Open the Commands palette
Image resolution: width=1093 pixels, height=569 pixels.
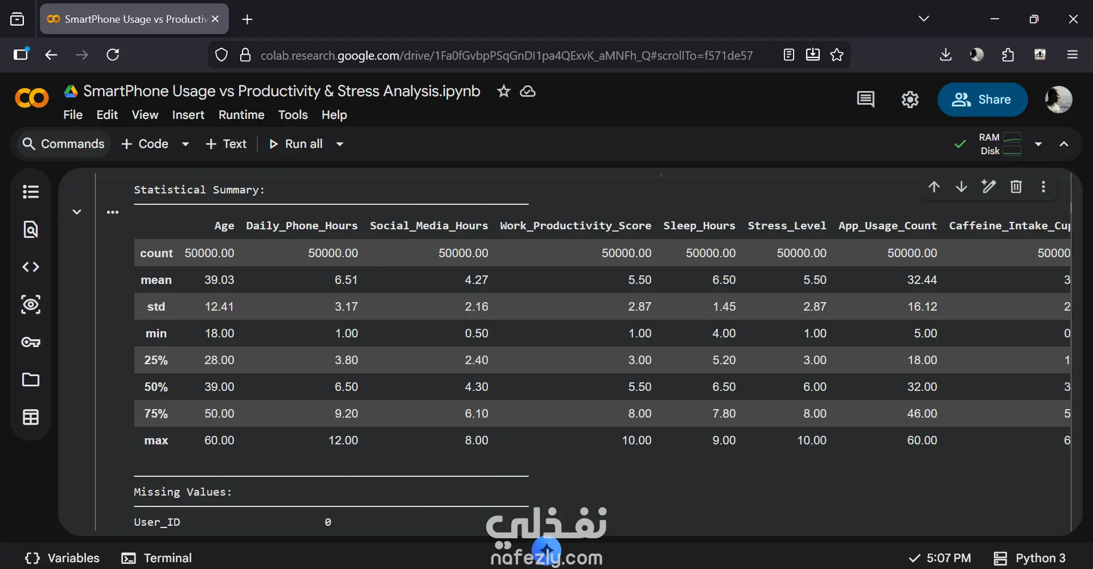point(63,144)
